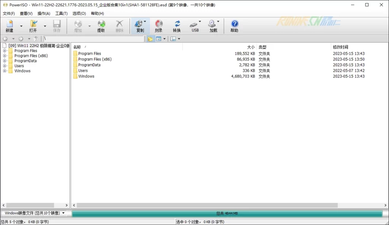This screenshot has width=389, height=225.
Task: Open the Windows映像文件 image selector dropdown
Action: tap(35, 213)
